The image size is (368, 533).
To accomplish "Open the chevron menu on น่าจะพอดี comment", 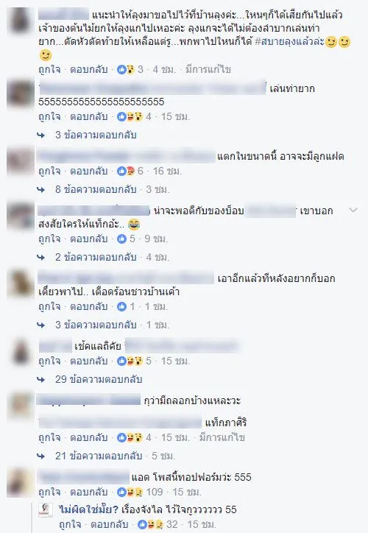I will 353,210.
